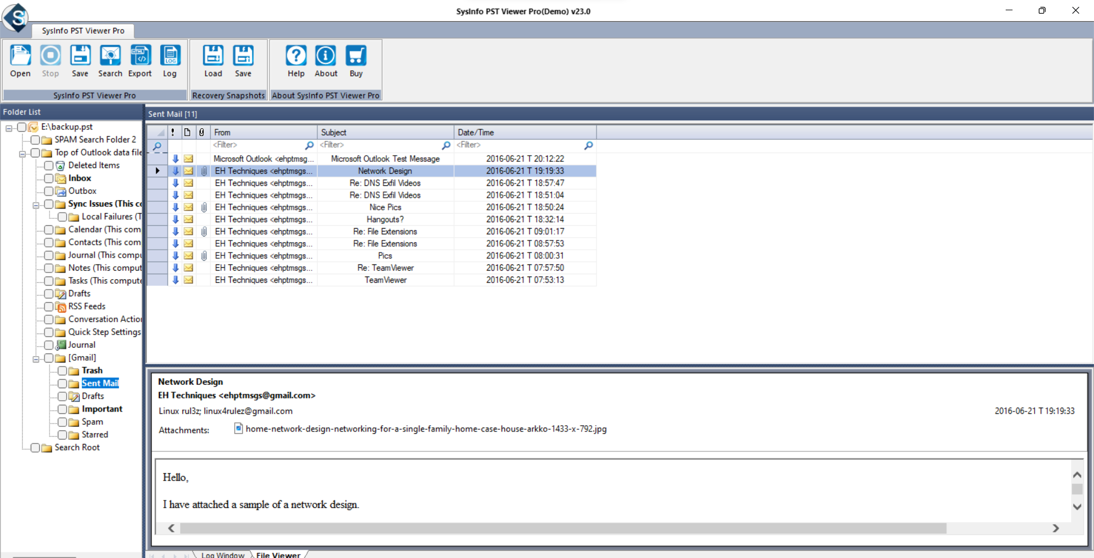Click the From filter magnifier icon

tap(309, 145)
